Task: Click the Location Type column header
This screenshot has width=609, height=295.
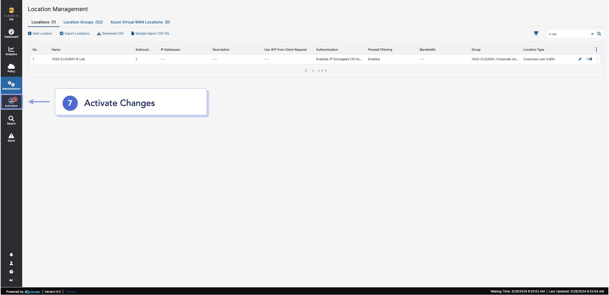Action: tap(547, 50)
